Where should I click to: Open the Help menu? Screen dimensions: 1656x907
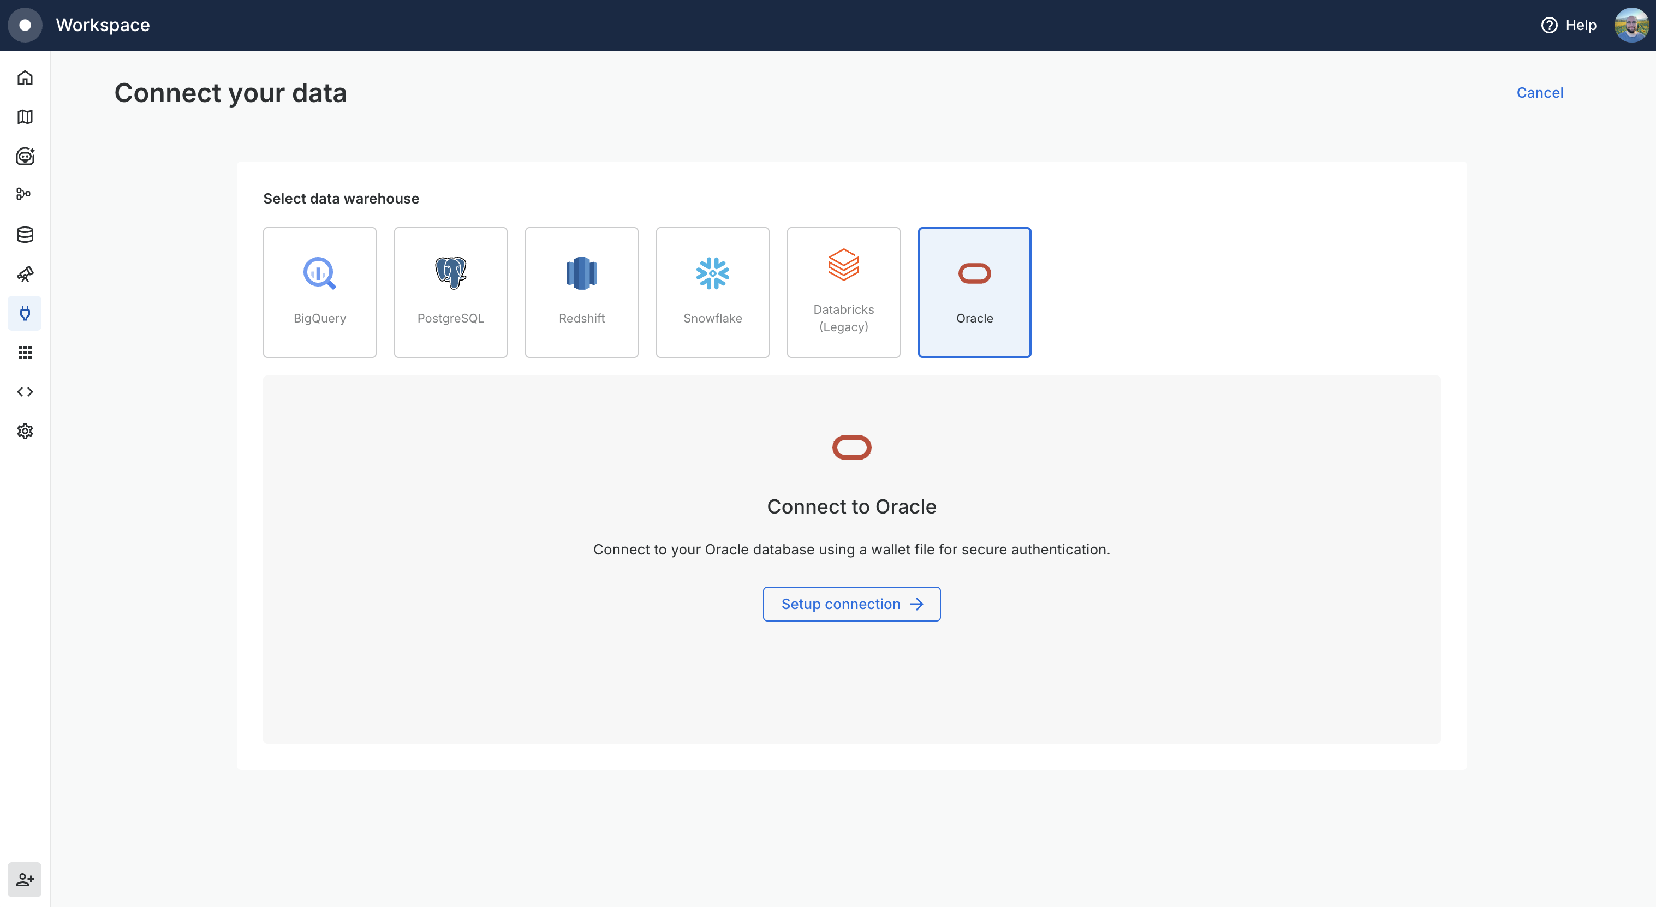1569,25
